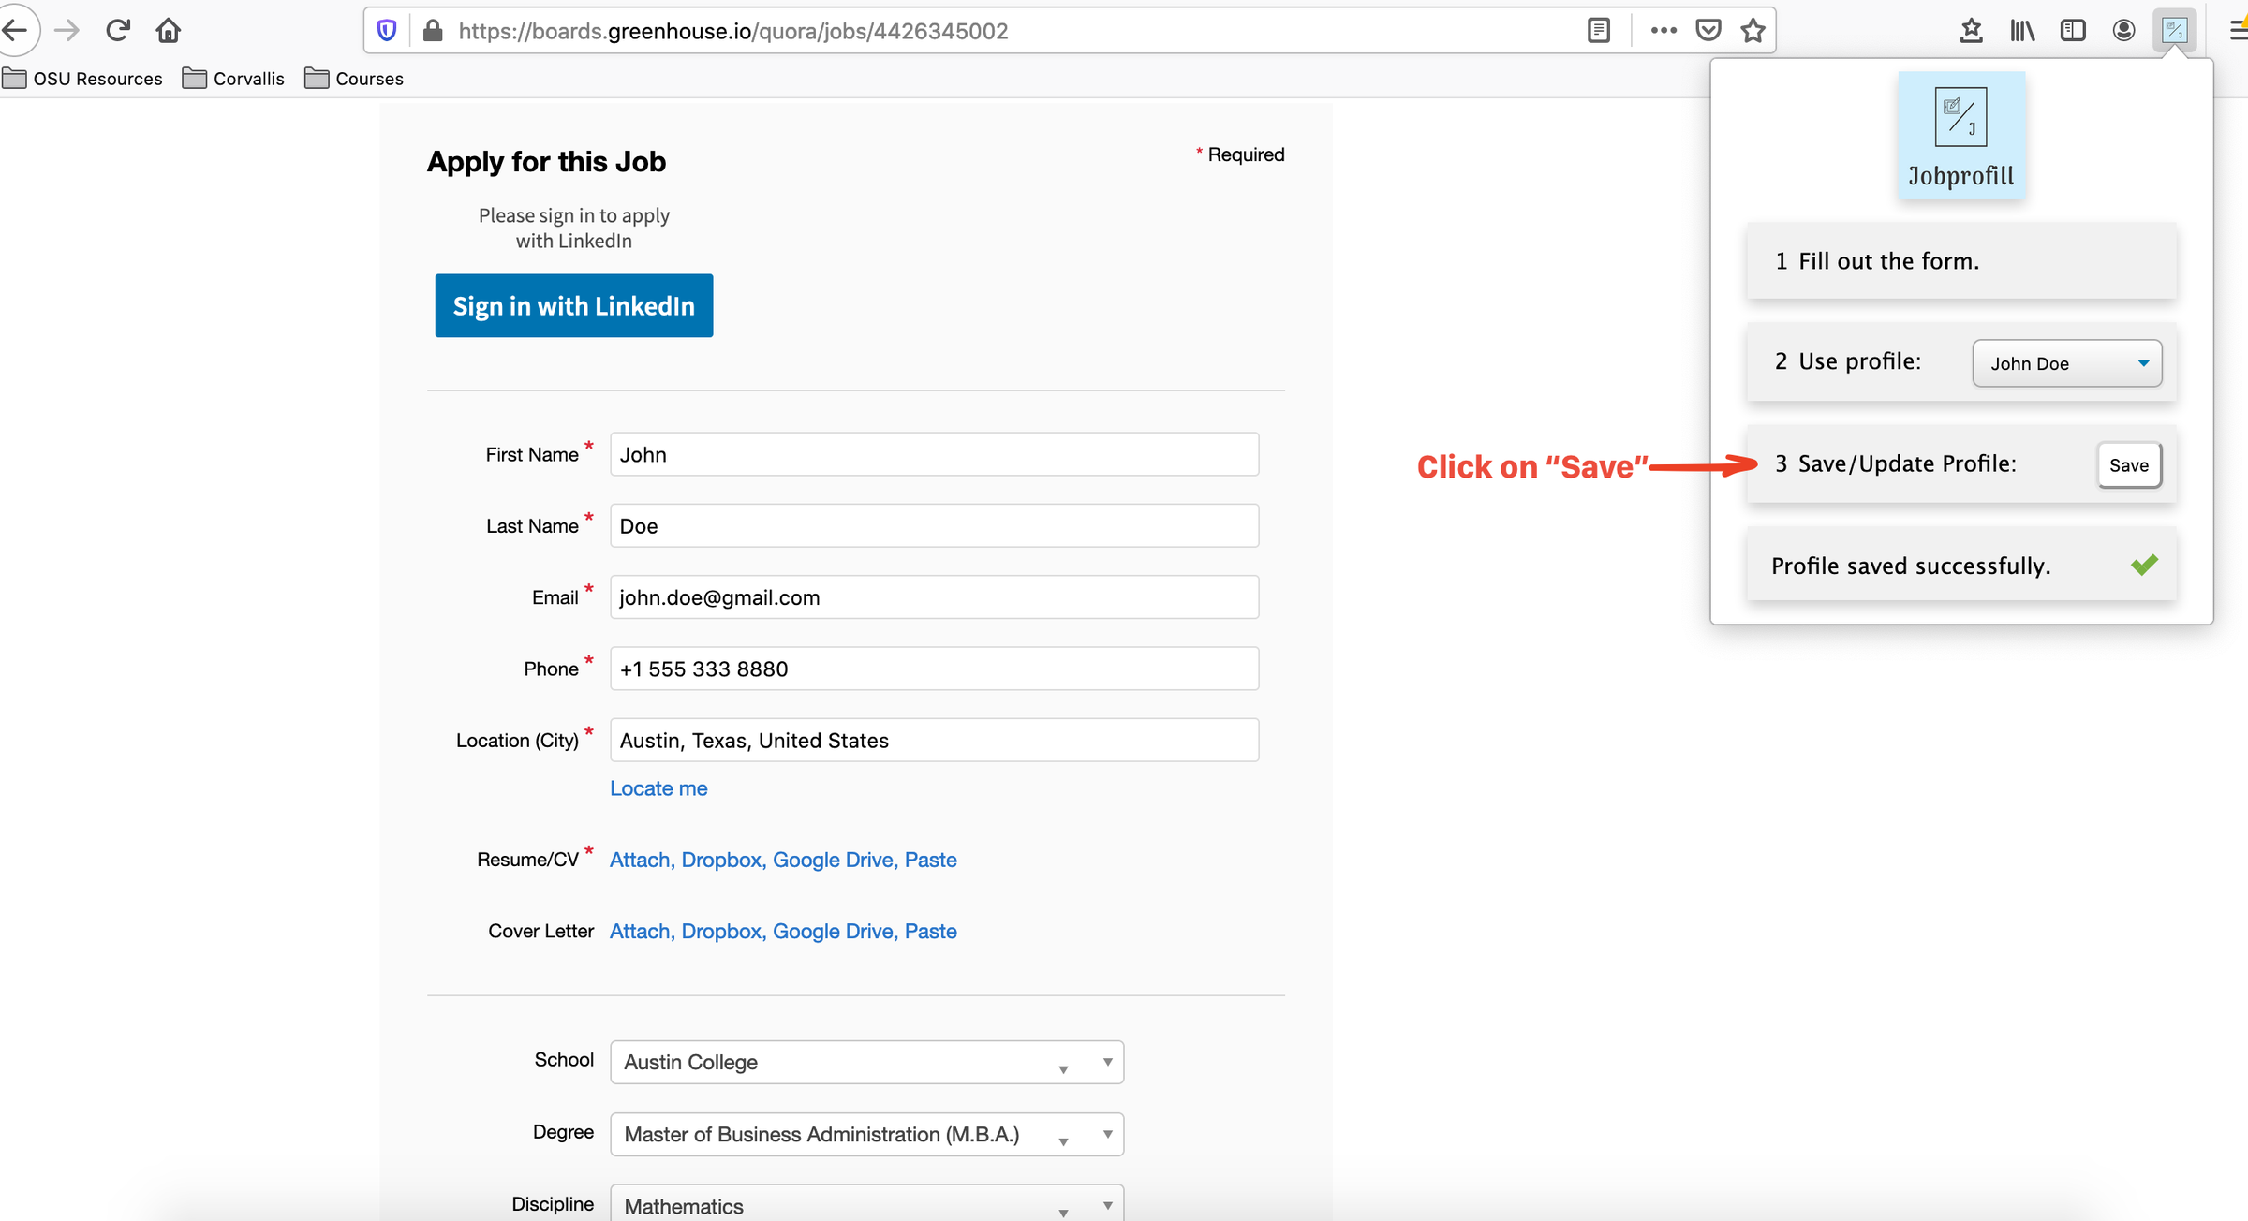Open the library icon in toolbar
The image size is (2248, 1221).
[2022, 31]
